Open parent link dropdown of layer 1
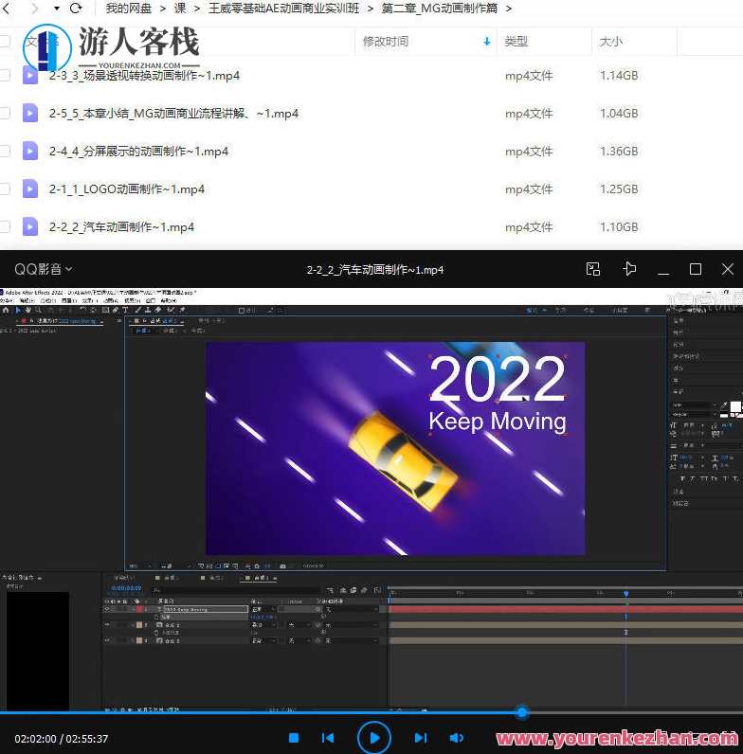The height and width of the screenshot is (754, 743). pyautogui.click(x=352, y=609)
